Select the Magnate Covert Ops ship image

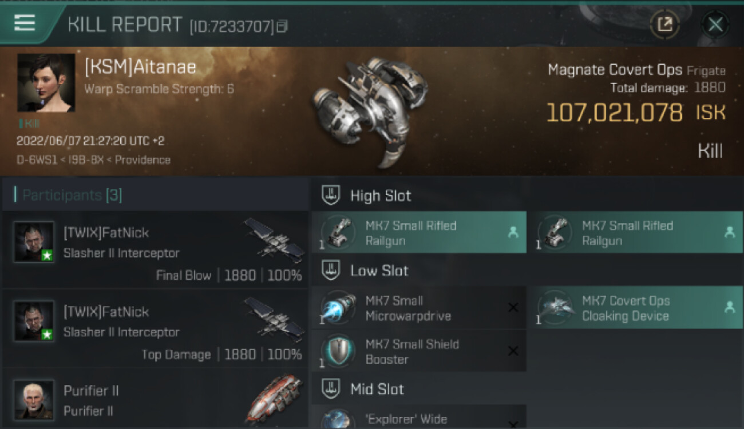(x=369, y=112)
